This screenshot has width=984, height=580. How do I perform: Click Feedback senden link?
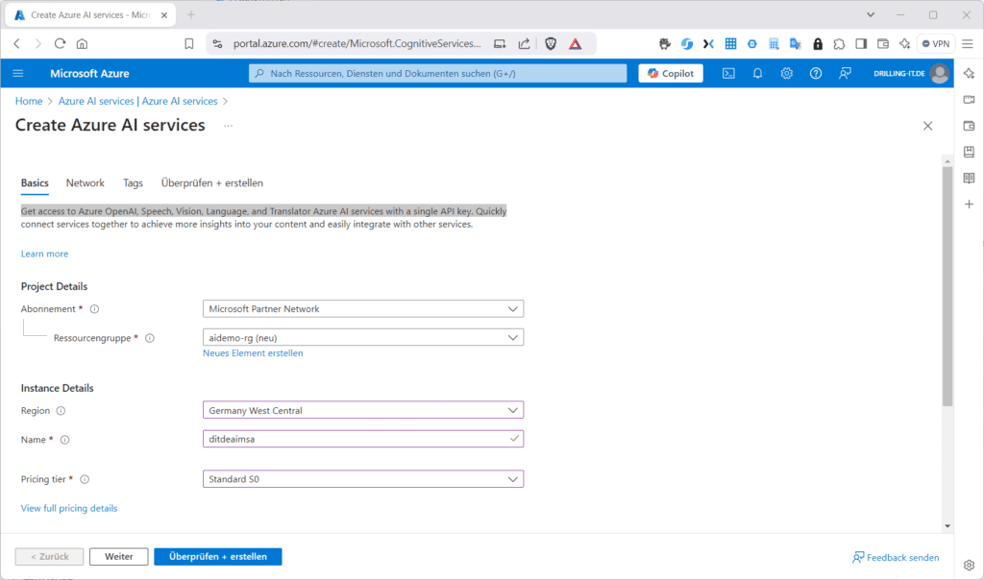click(x=896, y=557)
